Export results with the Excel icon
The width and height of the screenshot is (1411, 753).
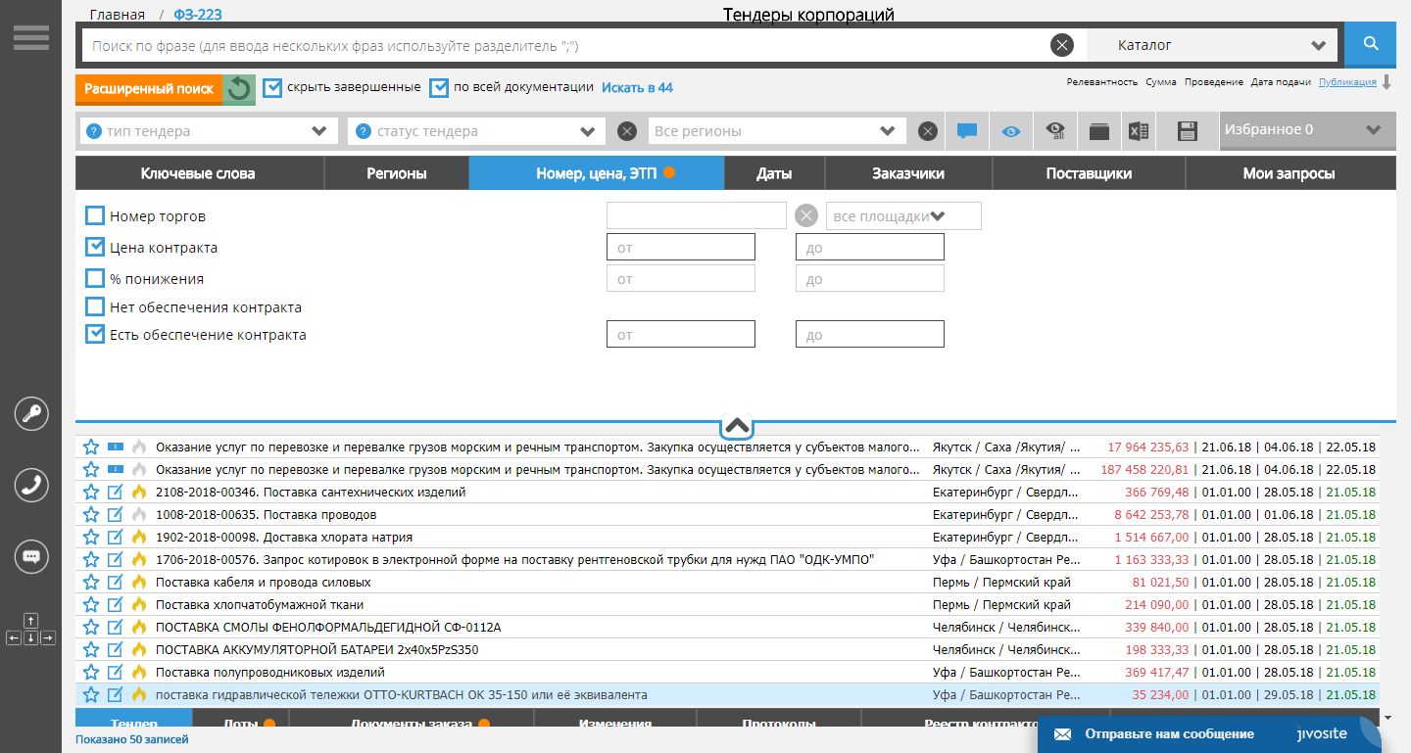[x=1139, y=131]
